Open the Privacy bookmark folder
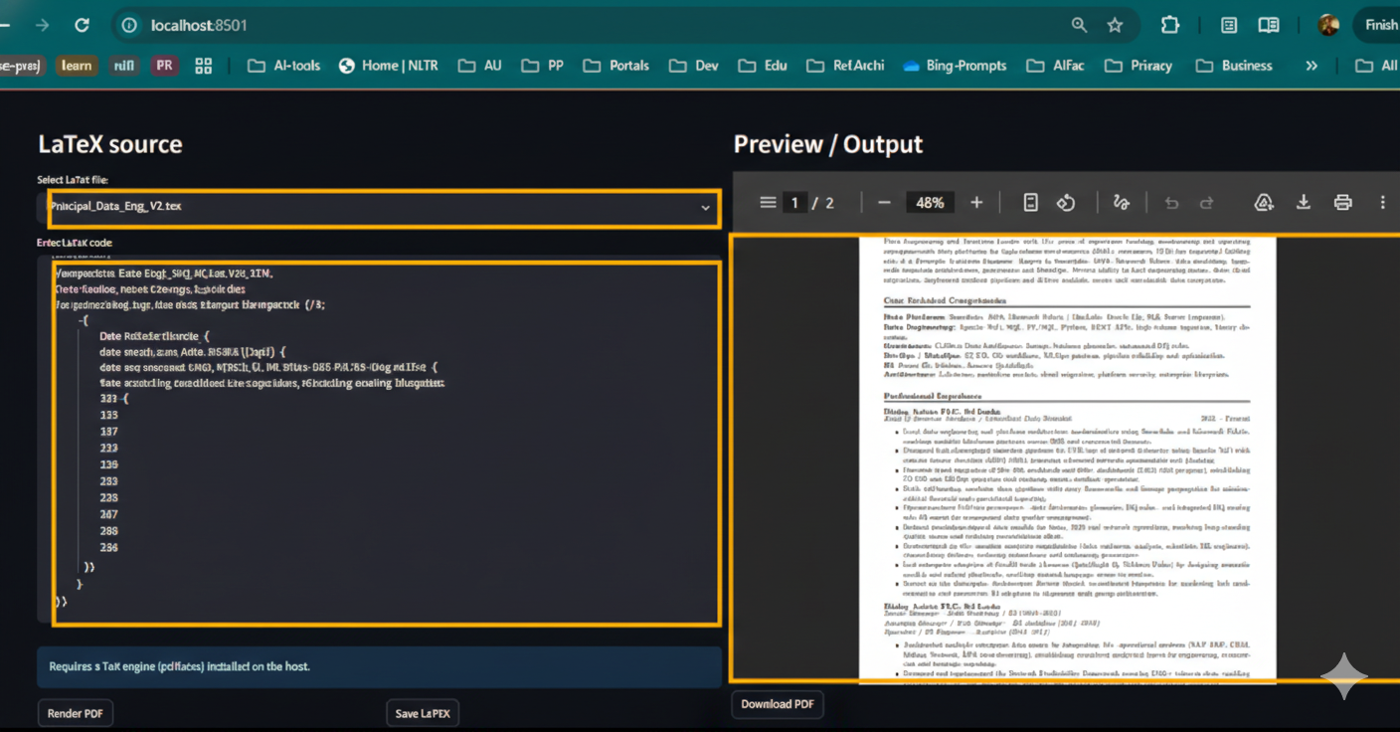1400x732 pixels. (1139, 66)
